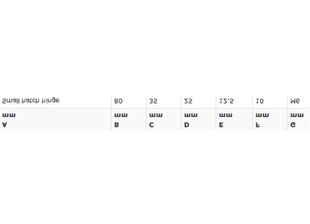This screenshot has width=310, height=224.
Task: Click column header letter D
Action: coord(186,125)
